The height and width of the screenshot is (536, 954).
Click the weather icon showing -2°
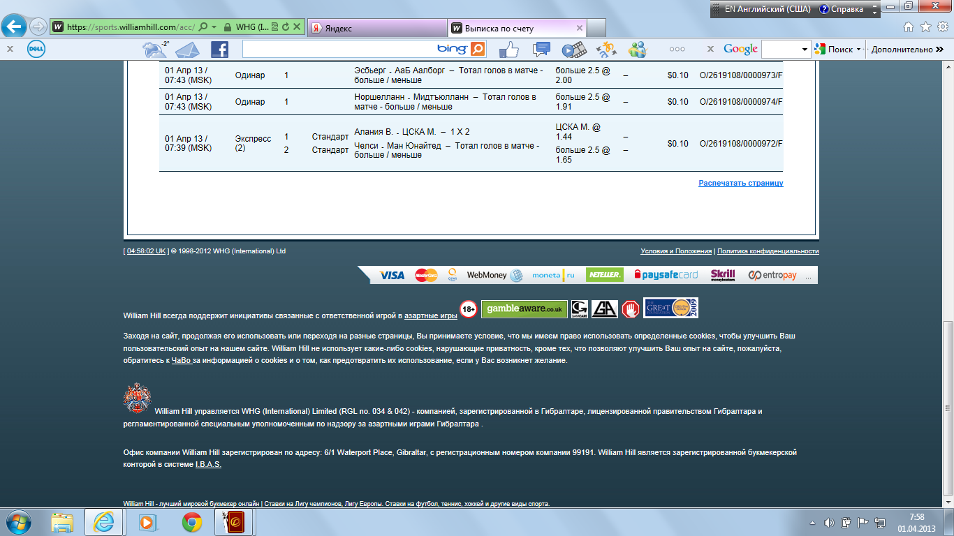click(154, 49)
